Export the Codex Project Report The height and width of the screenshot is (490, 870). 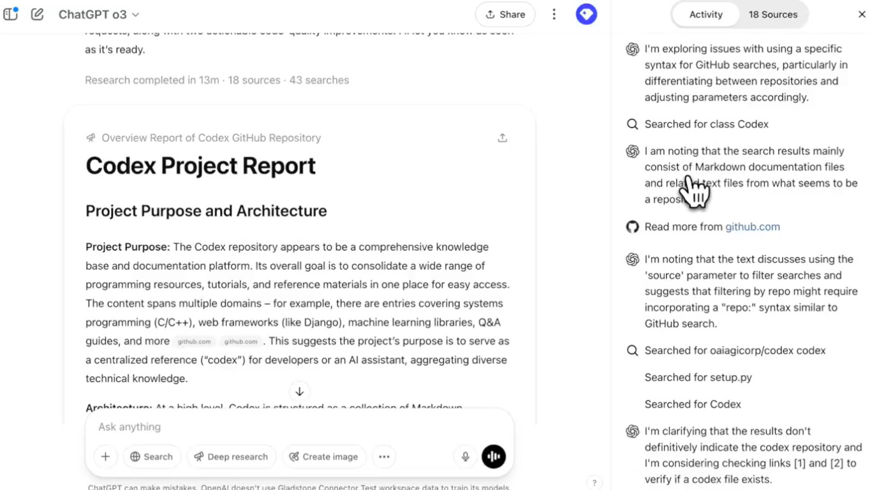503,138
